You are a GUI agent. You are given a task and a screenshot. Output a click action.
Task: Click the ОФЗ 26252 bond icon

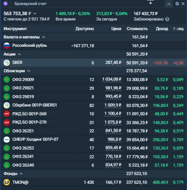(x=7, y=148)
